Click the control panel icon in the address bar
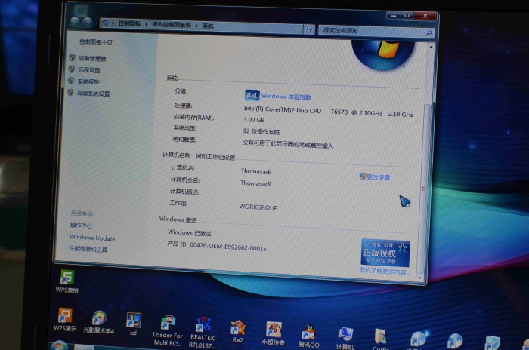 (105, 23)
